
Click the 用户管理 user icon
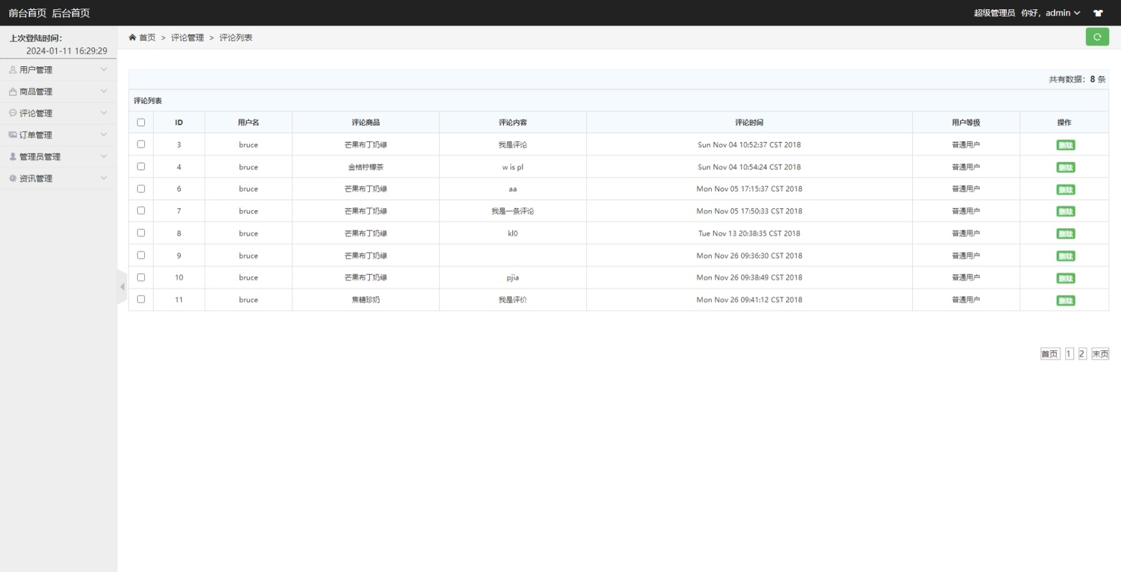click(x=12, y=70)
